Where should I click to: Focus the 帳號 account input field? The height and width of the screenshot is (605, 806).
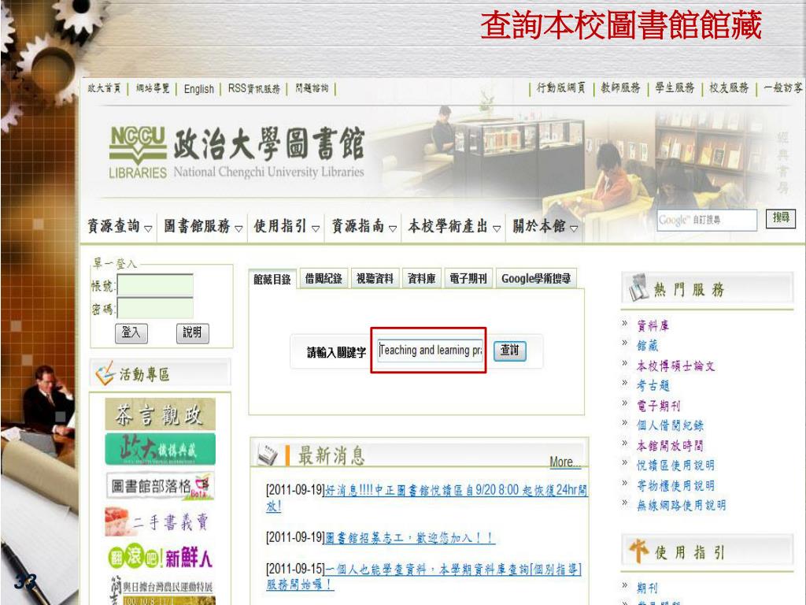155,285
